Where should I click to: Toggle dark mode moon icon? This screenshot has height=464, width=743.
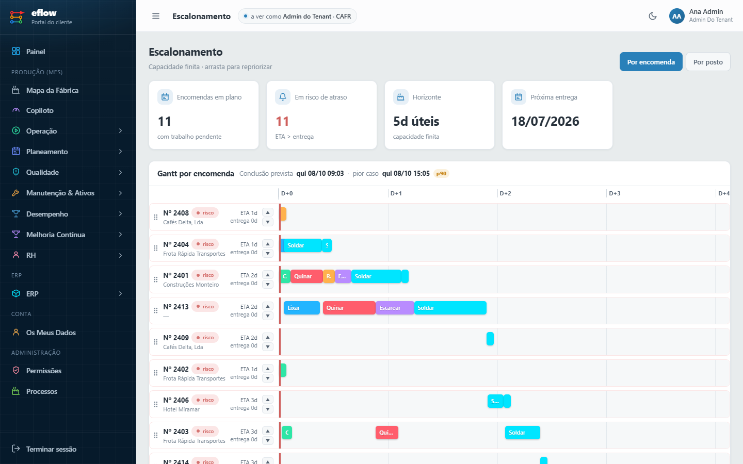coord(653,16)
